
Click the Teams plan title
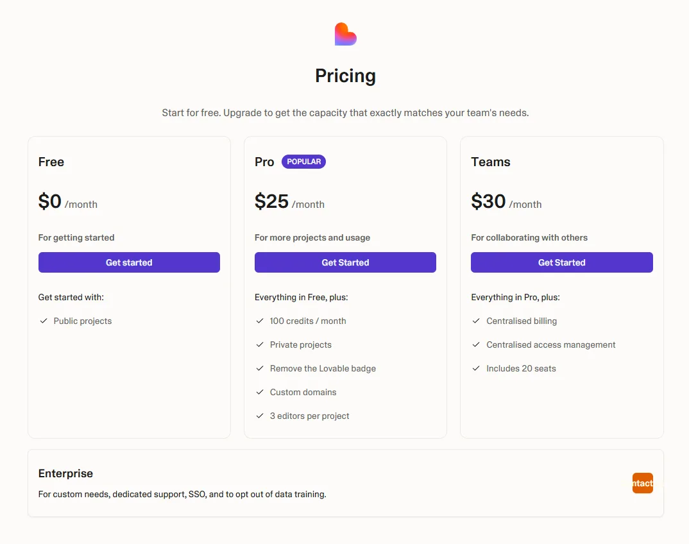click(x=491, y=162)
